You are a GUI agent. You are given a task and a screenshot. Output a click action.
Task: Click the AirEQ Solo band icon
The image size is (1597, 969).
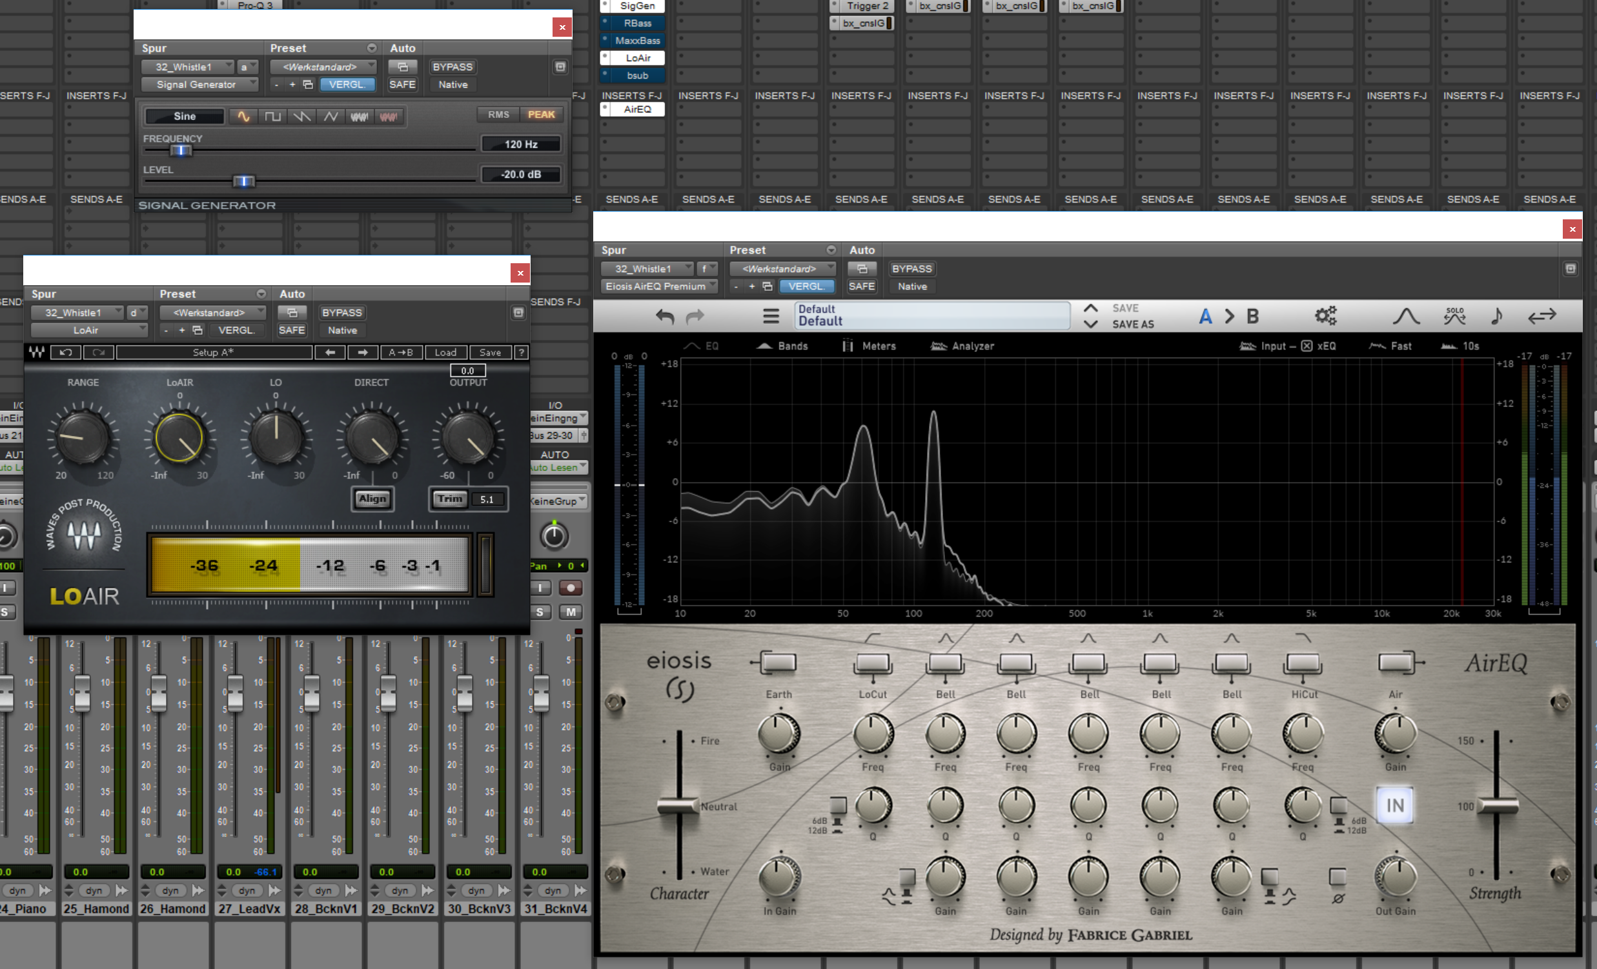[1454, 316]
